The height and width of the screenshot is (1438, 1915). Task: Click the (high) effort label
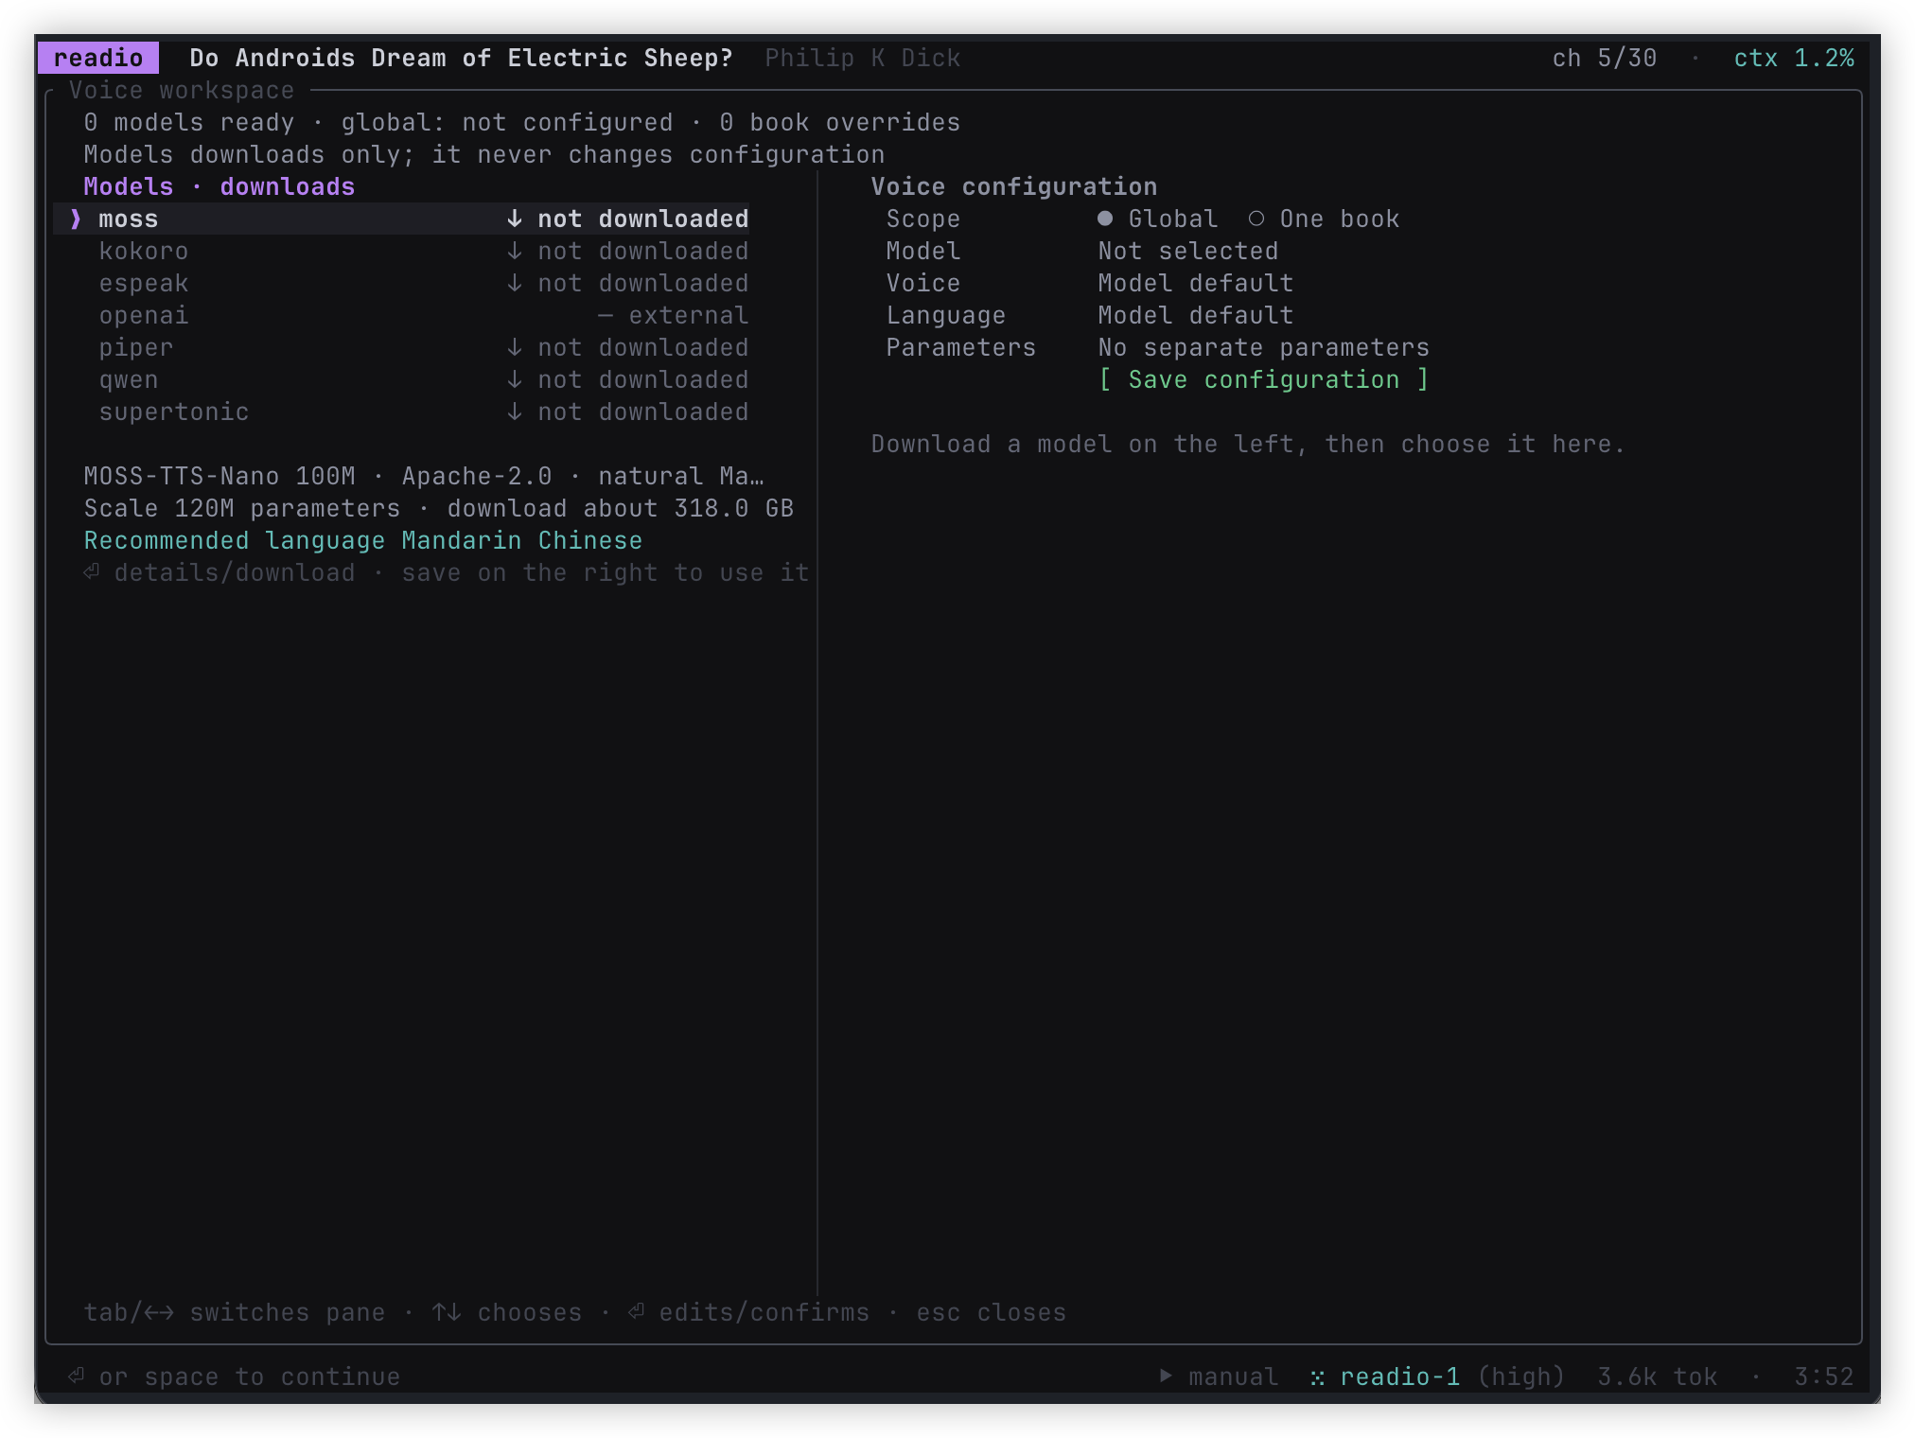coord(1520,1377)
